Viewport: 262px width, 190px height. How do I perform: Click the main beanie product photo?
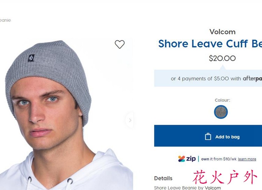coord(66,114)
